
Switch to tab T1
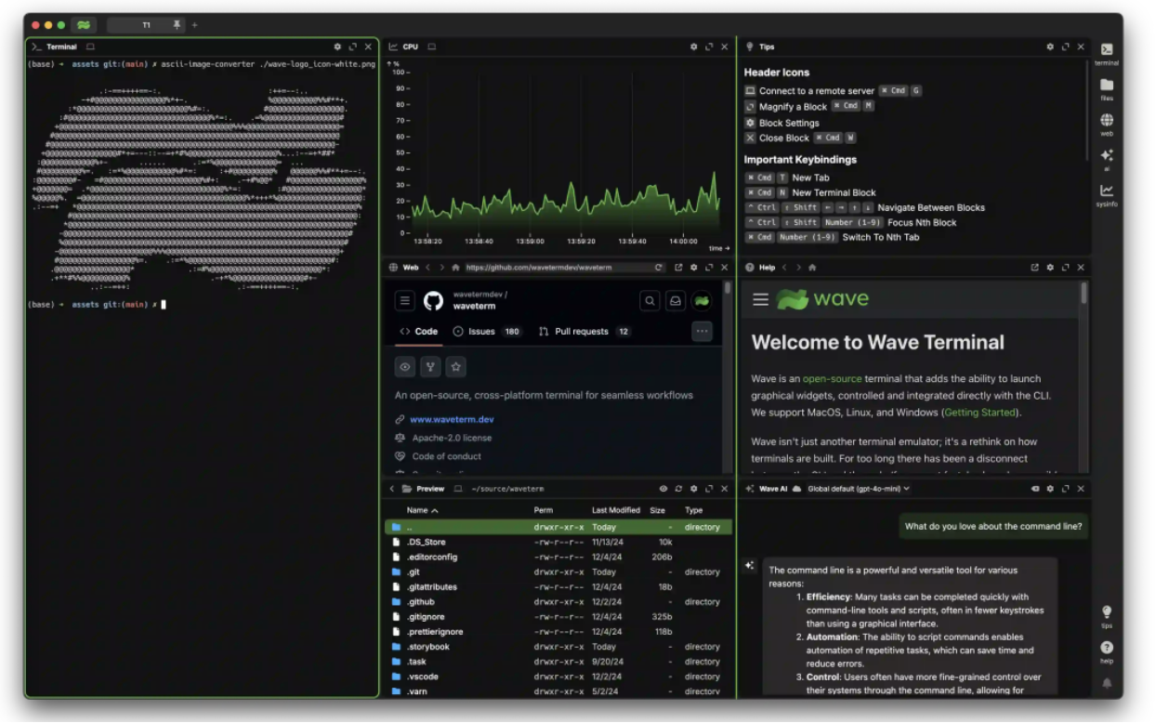click(x=146, y=25)
